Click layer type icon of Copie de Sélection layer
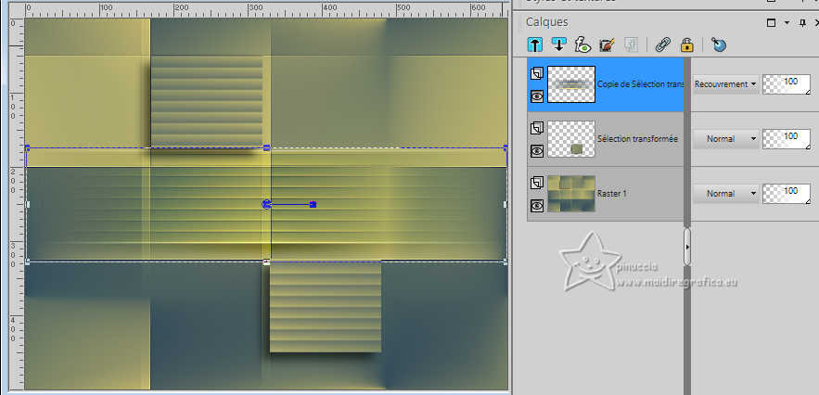The height and width of the screenshot is (395, 819). click(x=536, y=73)
